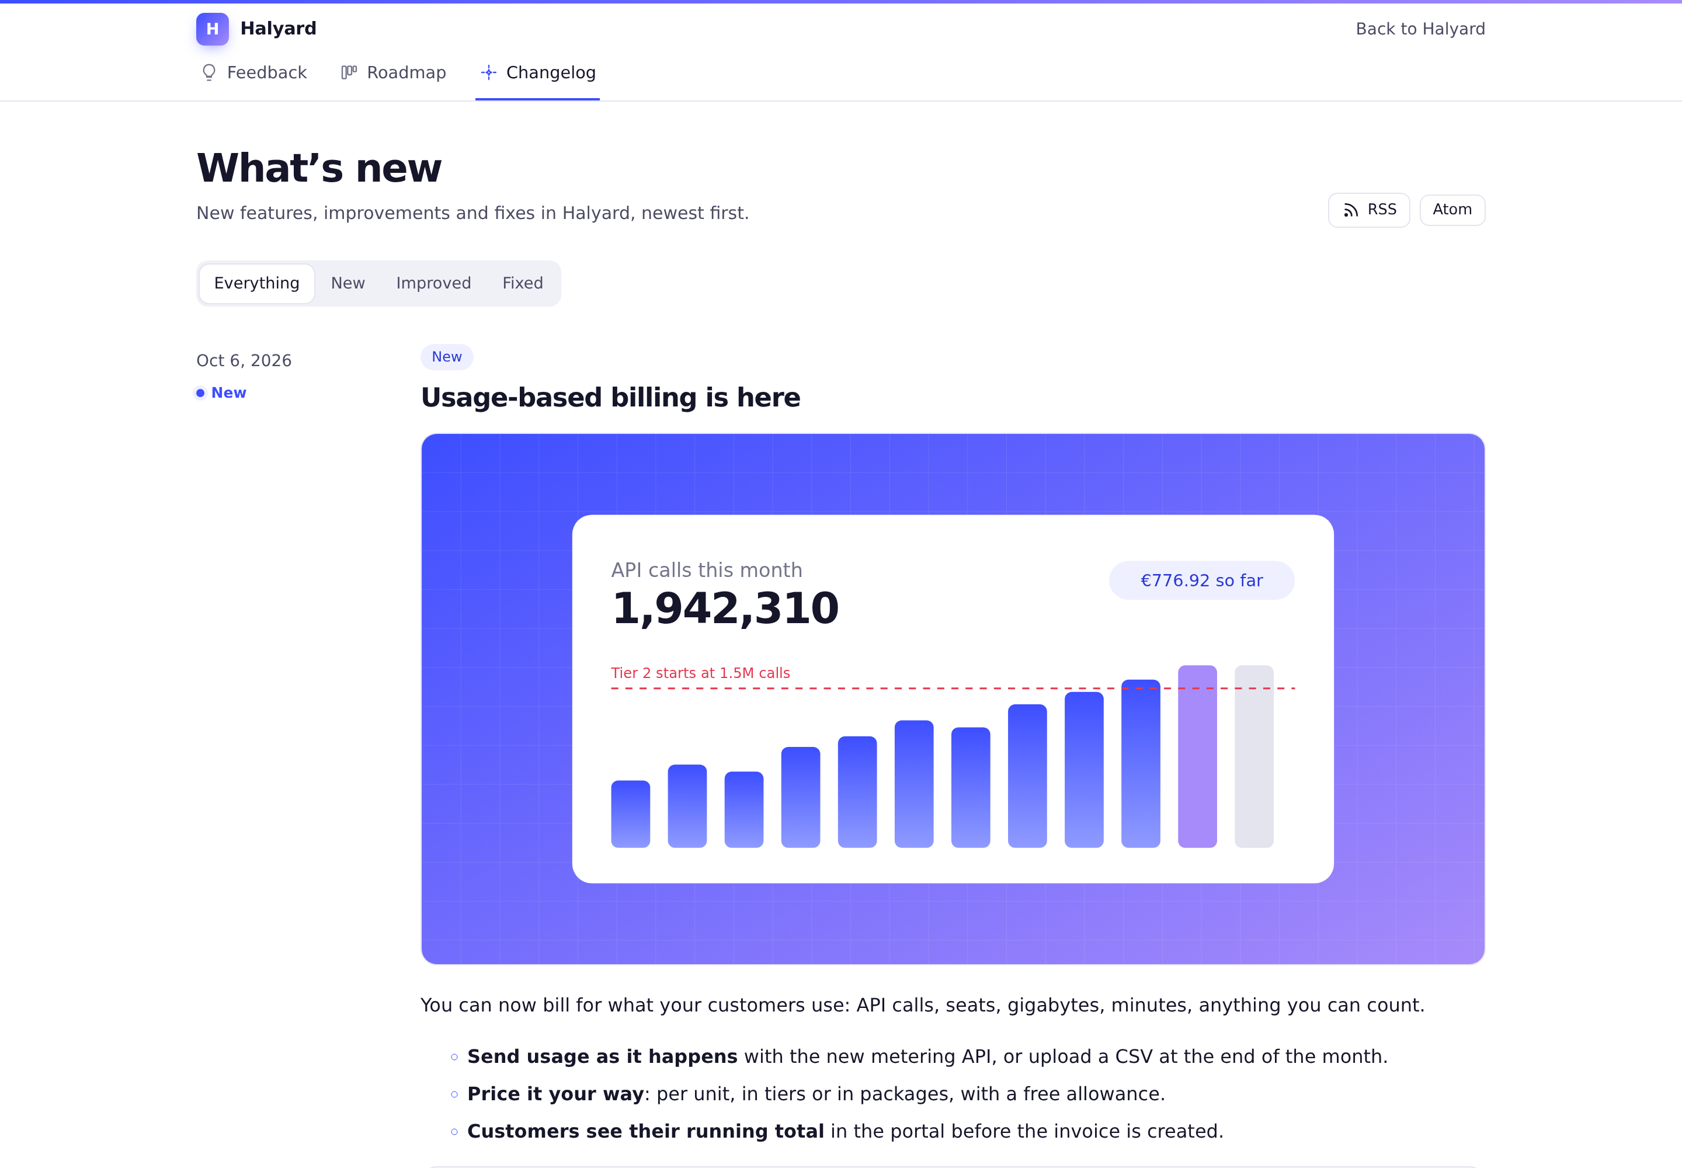This screenshot has height=1168, width=1682.
Task: Click the grey bar in the chart
Action: coord(1254,756)
